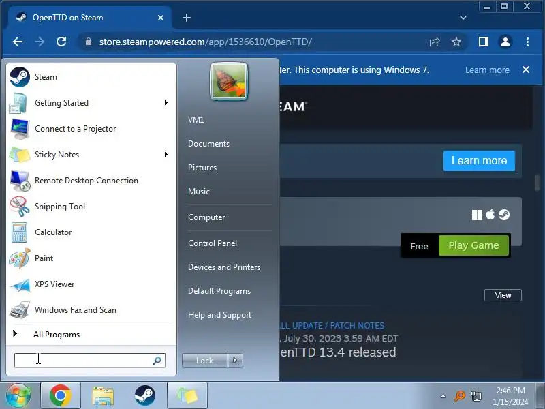This screenshot has height=409, width=545.
Task: Share this page icon in address bar
Action: click(435, 42)
